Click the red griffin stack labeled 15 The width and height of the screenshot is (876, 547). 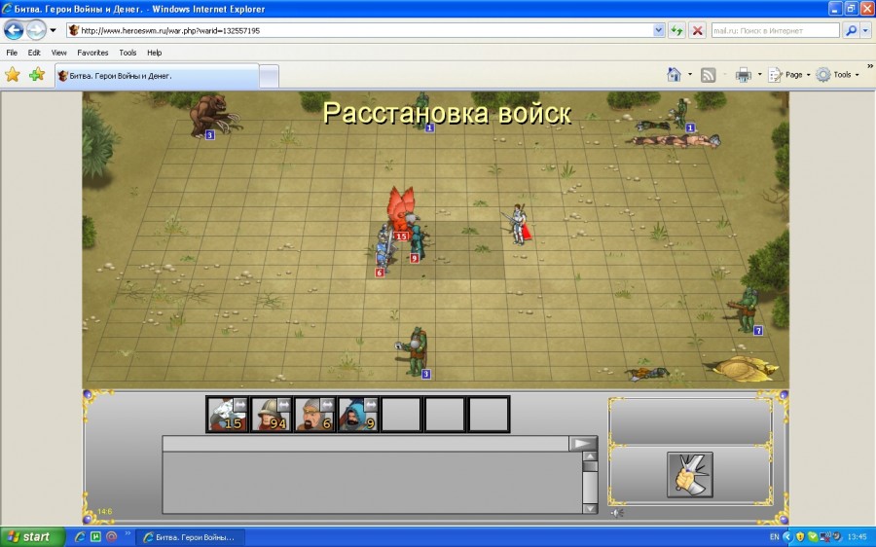point(401,214)
